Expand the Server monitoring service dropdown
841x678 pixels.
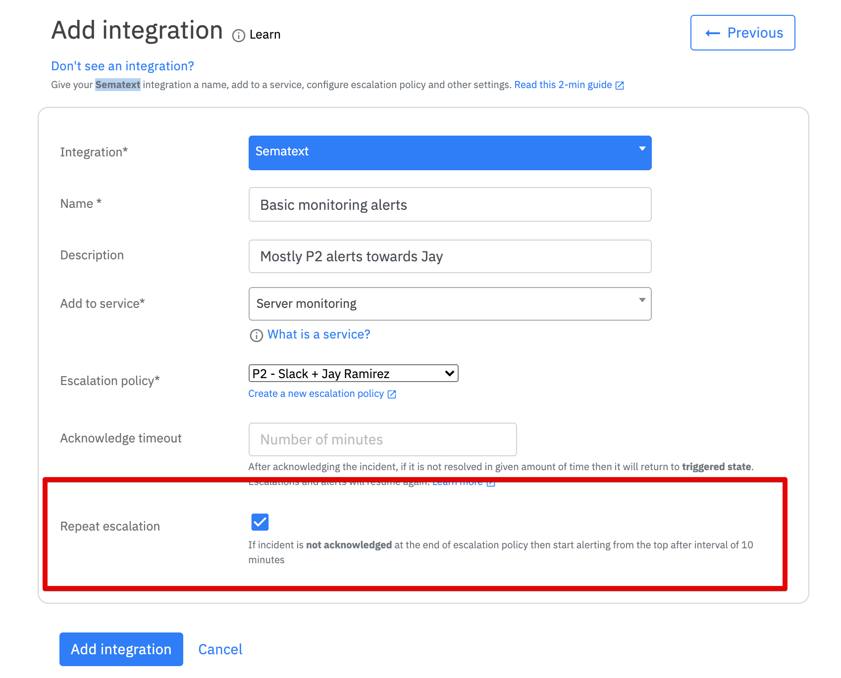coord(450,304)
